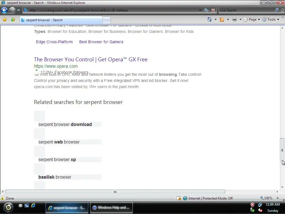Refresh the page with the blue arrows icon
The width and height of the screenshot is (285, 214).
point(206,10)
